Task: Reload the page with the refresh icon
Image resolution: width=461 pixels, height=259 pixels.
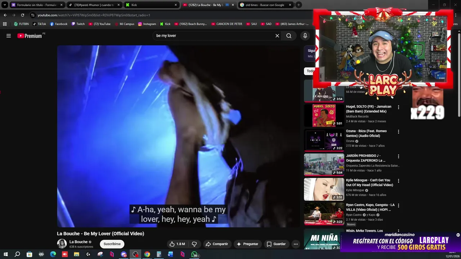Action: point(22,15)
